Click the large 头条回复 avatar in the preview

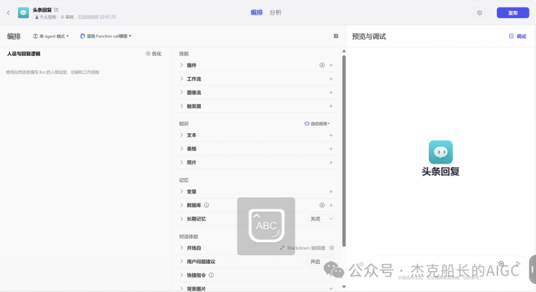click(x=441, y=152)
